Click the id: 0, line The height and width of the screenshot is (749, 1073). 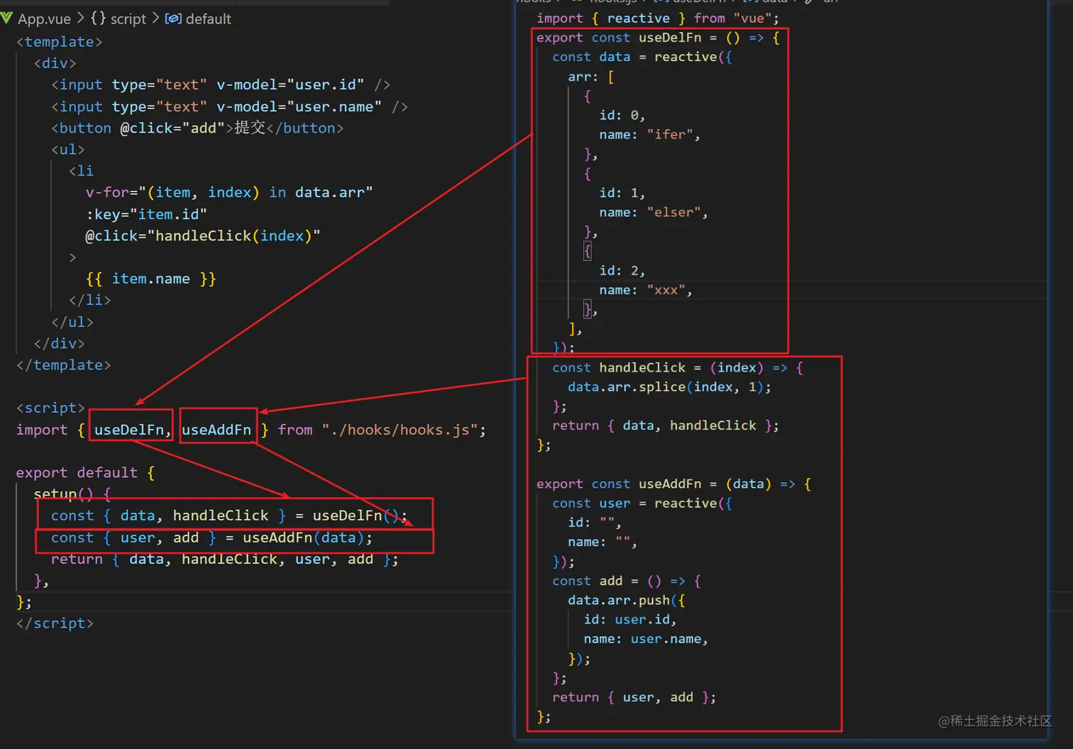click(622, 115)
